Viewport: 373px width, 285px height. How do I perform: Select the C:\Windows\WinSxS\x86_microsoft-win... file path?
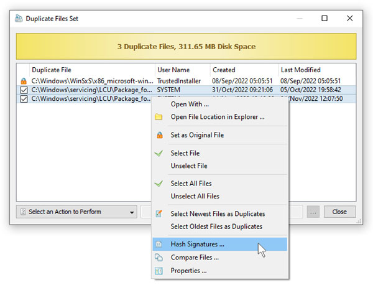(x=92, y=81)
